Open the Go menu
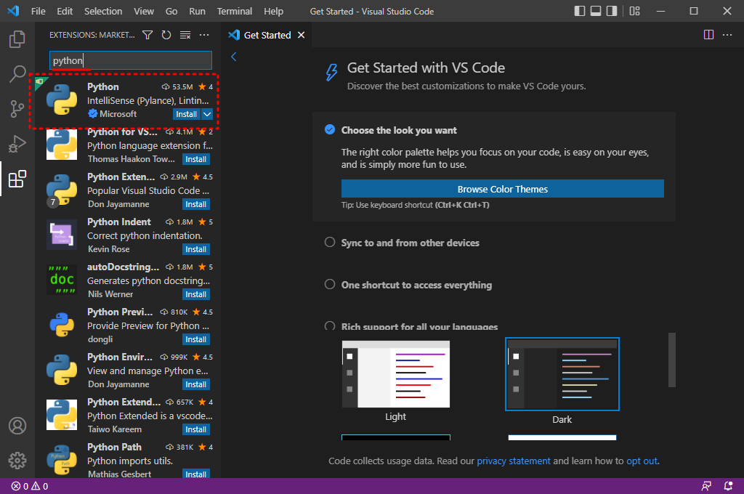 171,11
